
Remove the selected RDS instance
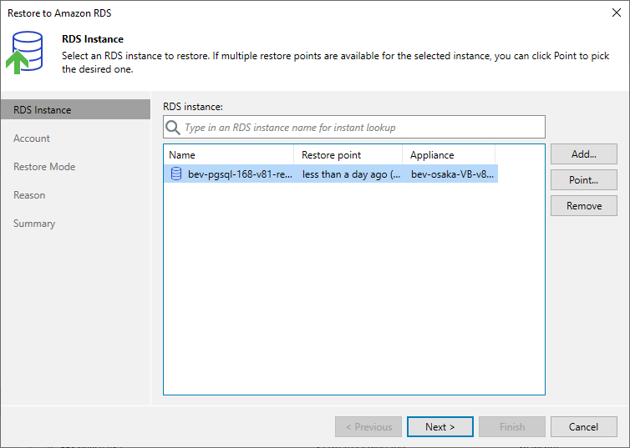[584, 206]
